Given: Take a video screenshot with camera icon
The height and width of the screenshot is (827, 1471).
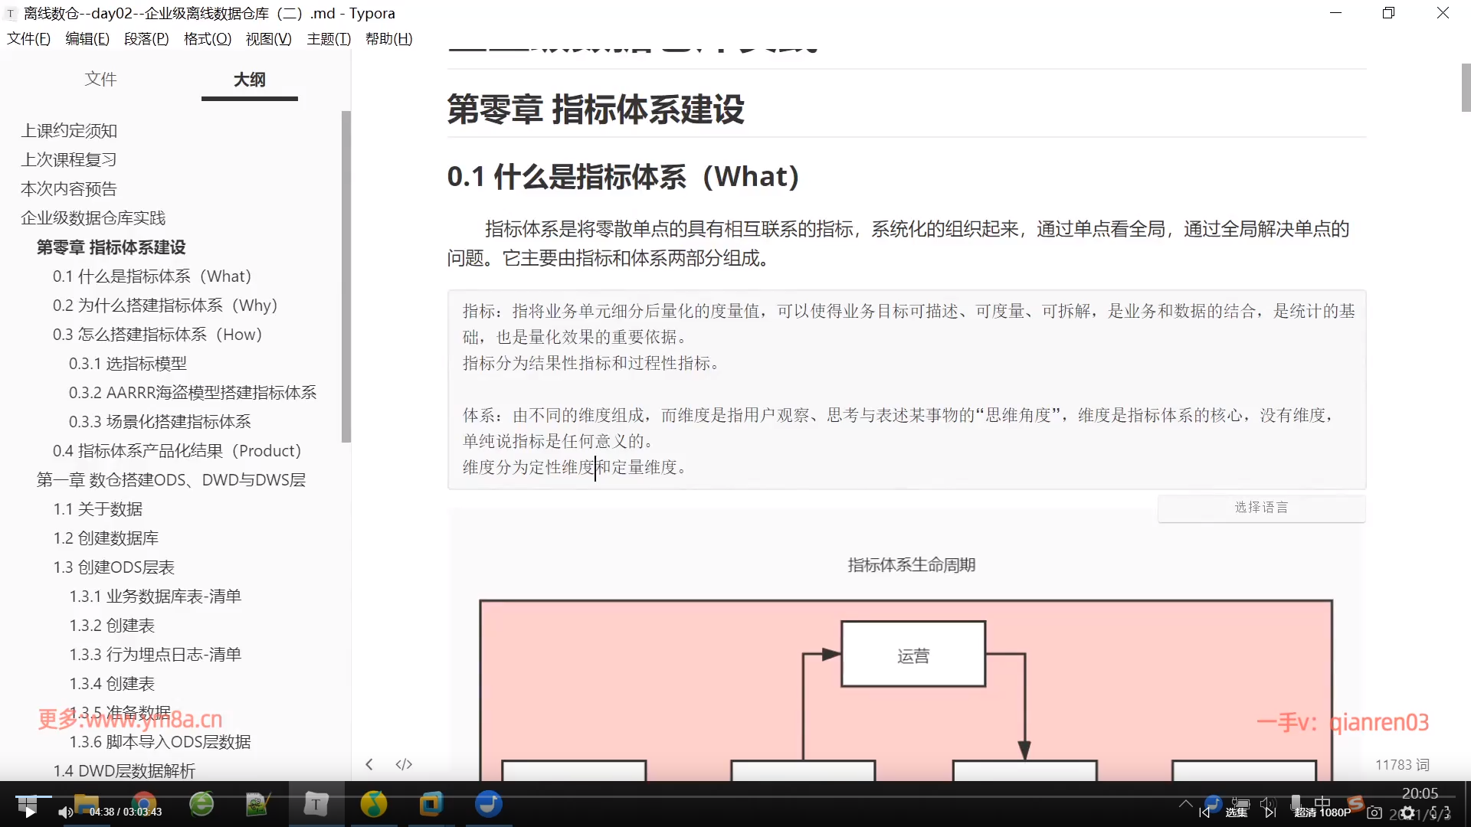Looking at the screenshot, I should pyautogui.click(x=1374, y=812).
